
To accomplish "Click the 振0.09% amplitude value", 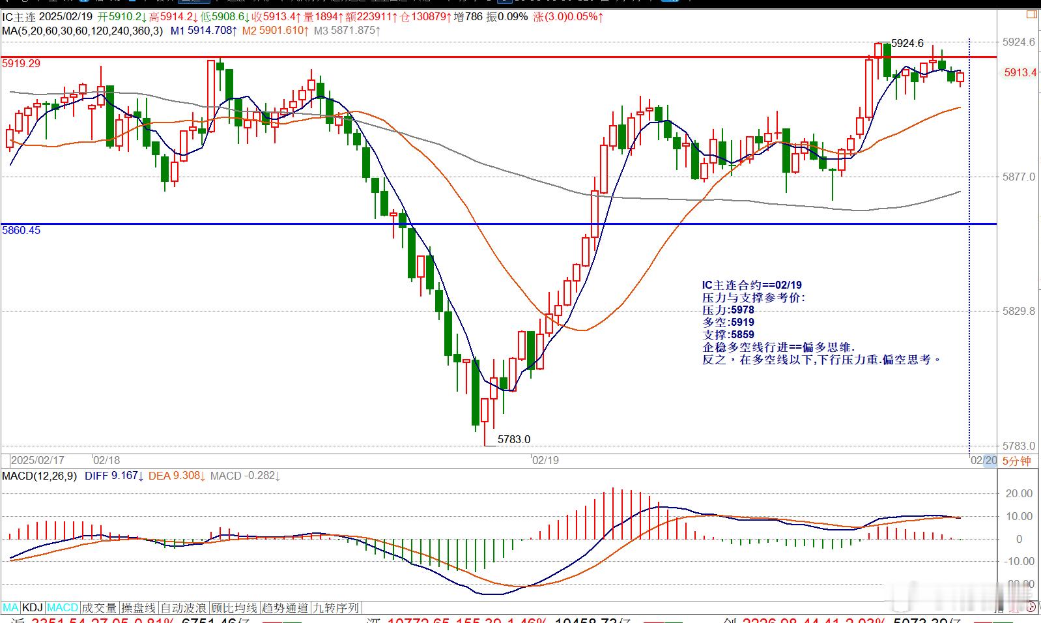I will [507, 17].
